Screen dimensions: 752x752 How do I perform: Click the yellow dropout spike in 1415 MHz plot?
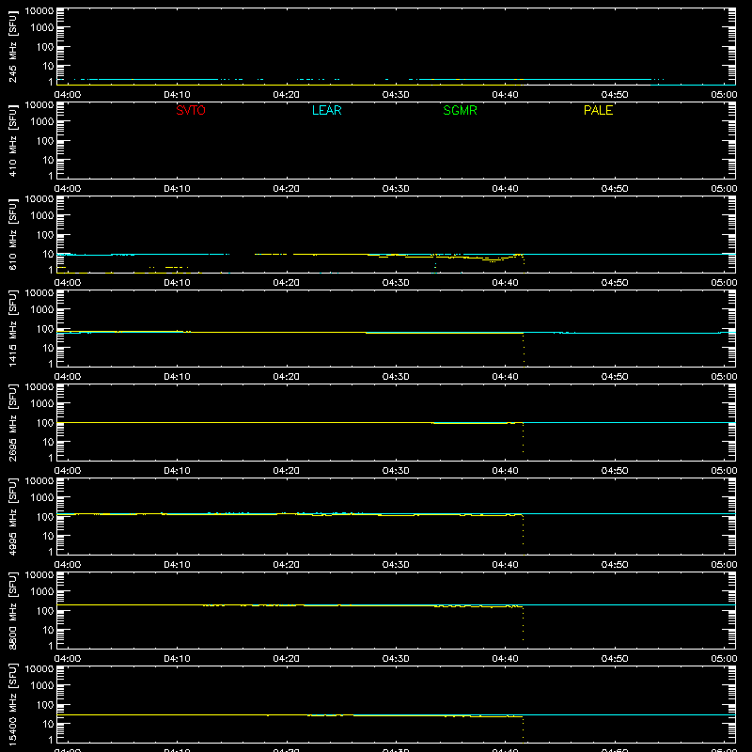click(524, 348)
